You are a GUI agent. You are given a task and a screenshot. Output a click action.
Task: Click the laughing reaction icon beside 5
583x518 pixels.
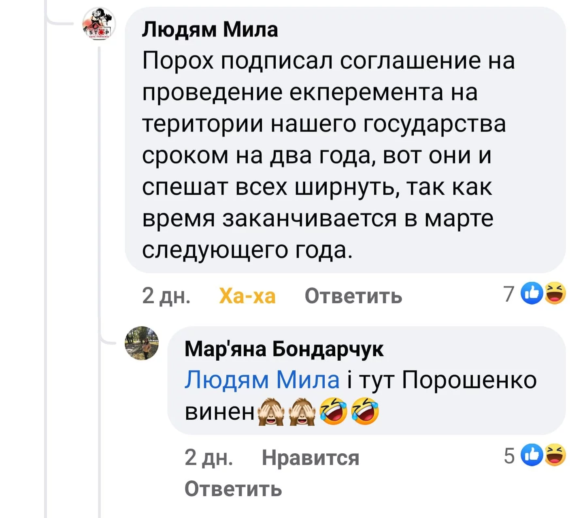[555, 455]
